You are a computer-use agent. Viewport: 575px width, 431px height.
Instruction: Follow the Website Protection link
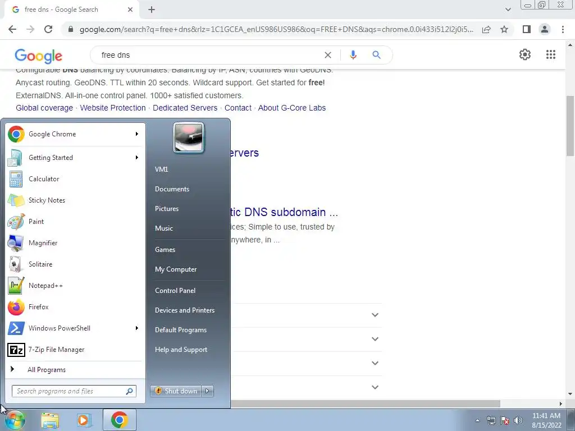click(113, 108)
